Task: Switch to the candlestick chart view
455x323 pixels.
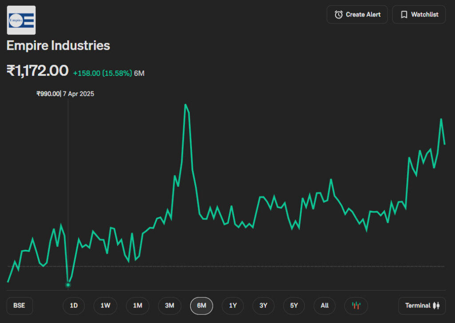Action: click(x=356, y=306)
